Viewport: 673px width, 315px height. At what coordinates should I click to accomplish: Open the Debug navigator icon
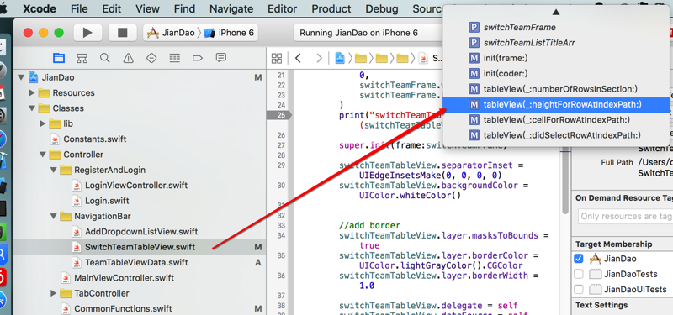click(x=174, y=58)
